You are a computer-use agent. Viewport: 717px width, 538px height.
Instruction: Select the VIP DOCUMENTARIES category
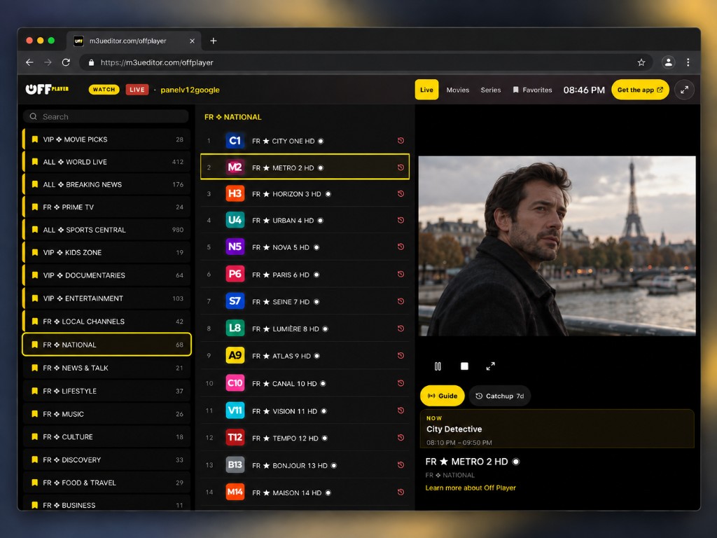(x=106, y=275)
